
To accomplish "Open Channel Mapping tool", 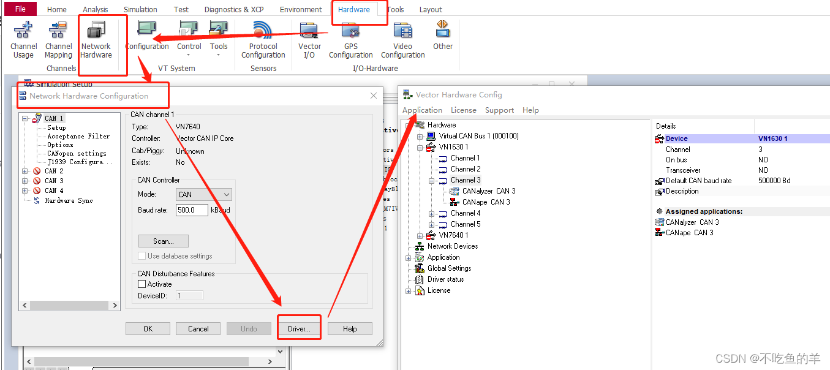I will tap(59, 40).
